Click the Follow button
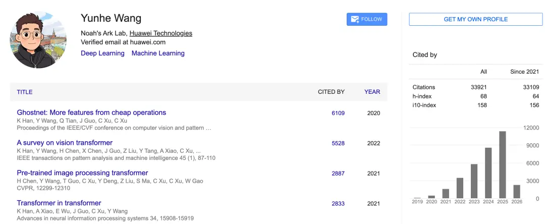This screenshot has height=224, width=545. [367, 19]
